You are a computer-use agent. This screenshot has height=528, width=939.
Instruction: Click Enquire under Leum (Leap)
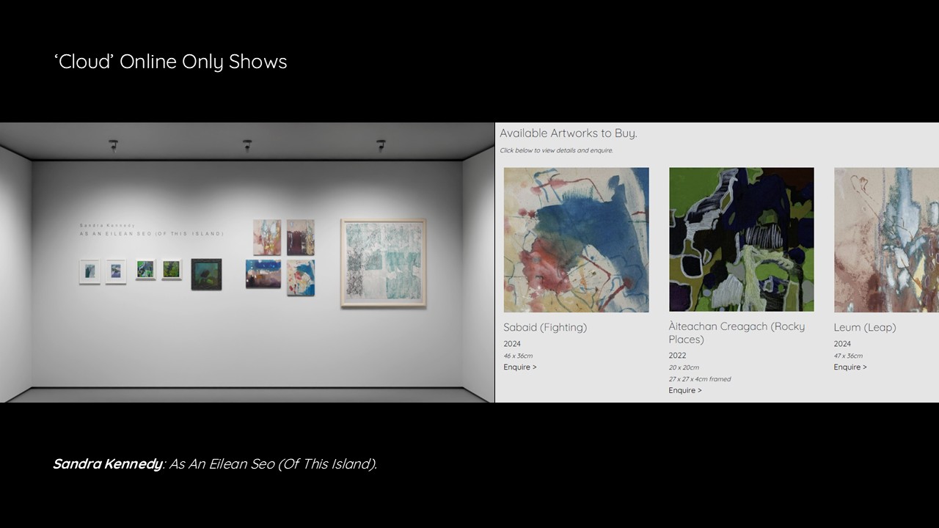(850, 367)
